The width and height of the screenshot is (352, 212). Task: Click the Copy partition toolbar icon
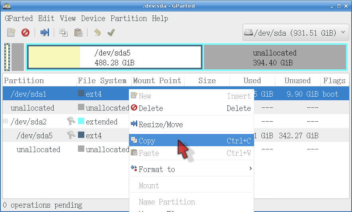pos(64,32)
